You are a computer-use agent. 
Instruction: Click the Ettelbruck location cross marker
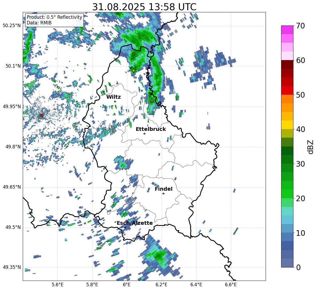[x=144, y=134]
